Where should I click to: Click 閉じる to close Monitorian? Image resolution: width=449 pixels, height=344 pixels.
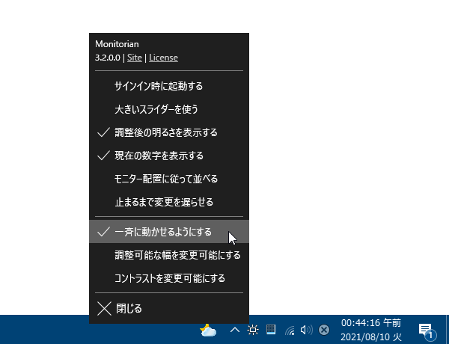pyautogui.click(x=169, y=309)
